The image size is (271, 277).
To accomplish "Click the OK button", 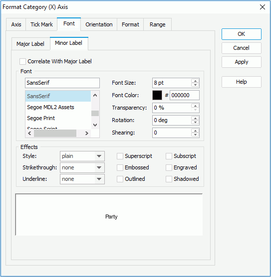I will (x=241, y=34).
